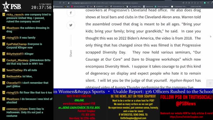Image resolution: width=213 pixels, height=120 pixels.
Task: Click the green 'ONLINE.' text in banner
Action: (79, 100)
